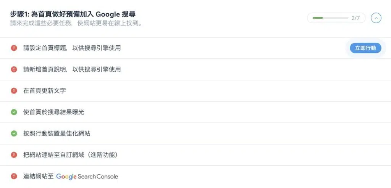Viewport: 391px width, 188px height.
Task: Click the 立即行動 button
Action: pyautogui.click(x=365, y=48)
